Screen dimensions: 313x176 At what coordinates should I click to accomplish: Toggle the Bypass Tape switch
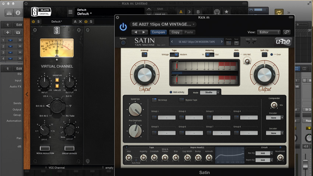coord(182,100)
